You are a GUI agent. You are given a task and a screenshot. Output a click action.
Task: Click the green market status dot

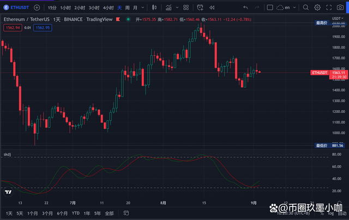(128, 20)
